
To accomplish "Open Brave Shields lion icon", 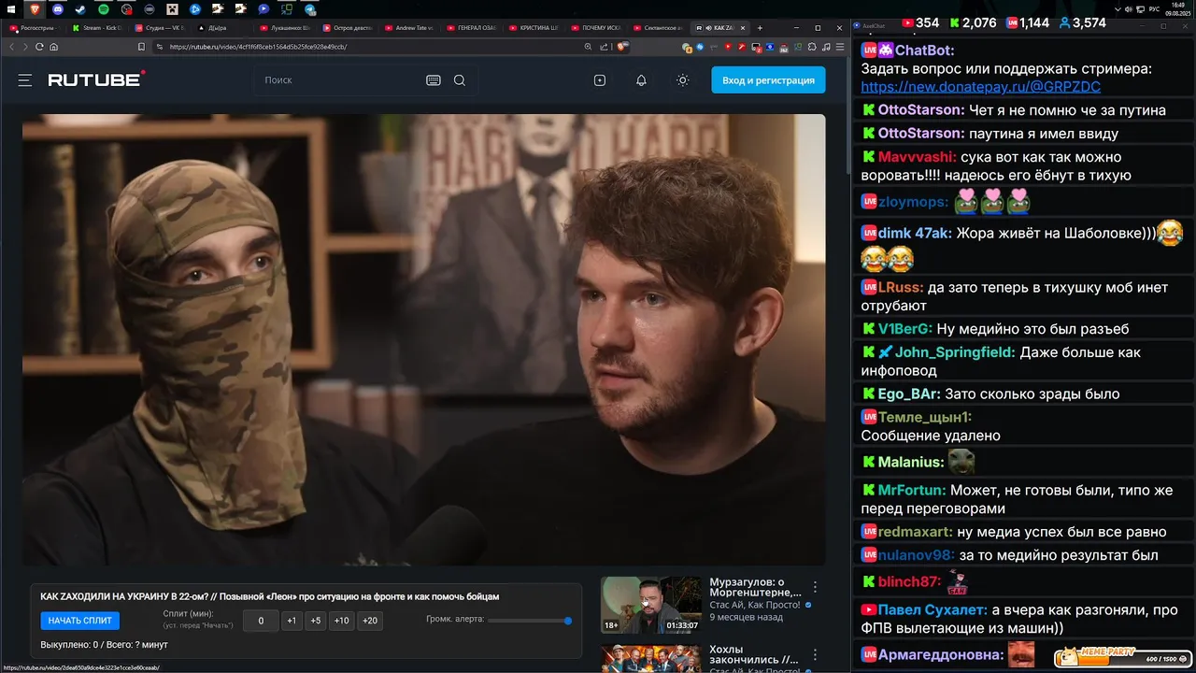I will pos(622,47).
